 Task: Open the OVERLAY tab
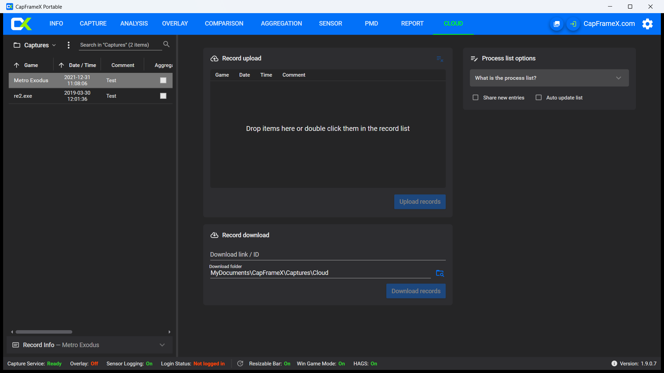tap(175, 23)
